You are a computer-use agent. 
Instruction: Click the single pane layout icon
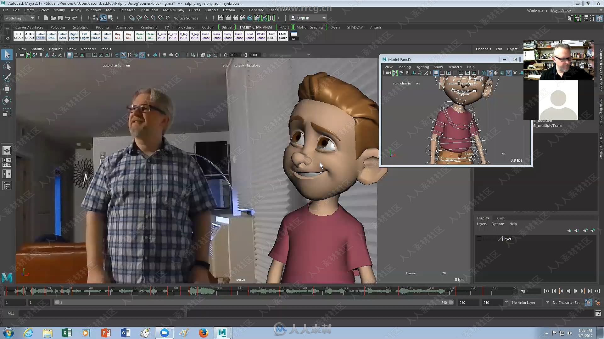[x=7, y=150]
